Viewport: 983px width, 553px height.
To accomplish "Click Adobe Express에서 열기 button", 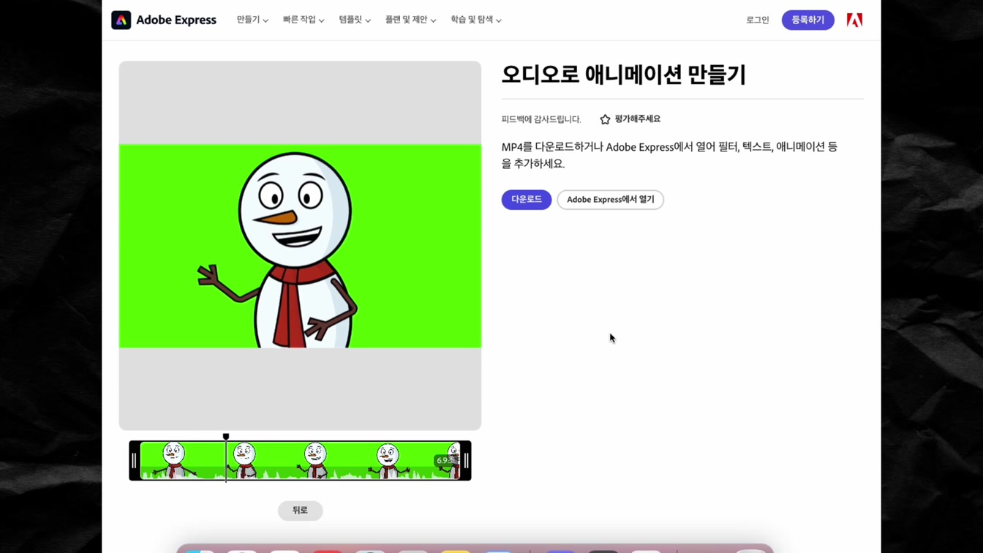I will 611,200.
